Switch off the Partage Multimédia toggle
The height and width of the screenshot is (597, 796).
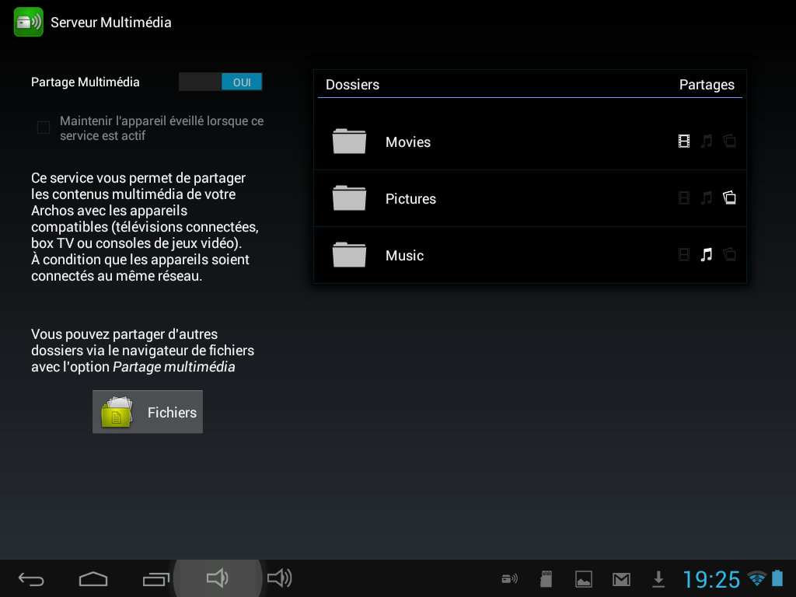[221, 82]
